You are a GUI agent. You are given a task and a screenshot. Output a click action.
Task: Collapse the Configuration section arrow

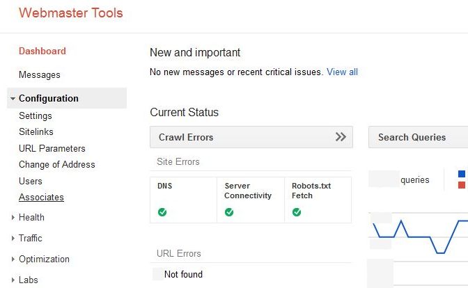13,98
